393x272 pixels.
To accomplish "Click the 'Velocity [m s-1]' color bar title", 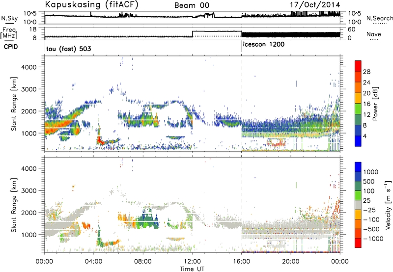I will 388,205.
